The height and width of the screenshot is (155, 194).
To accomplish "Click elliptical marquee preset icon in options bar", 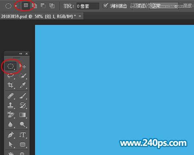I will click(8, 6).
